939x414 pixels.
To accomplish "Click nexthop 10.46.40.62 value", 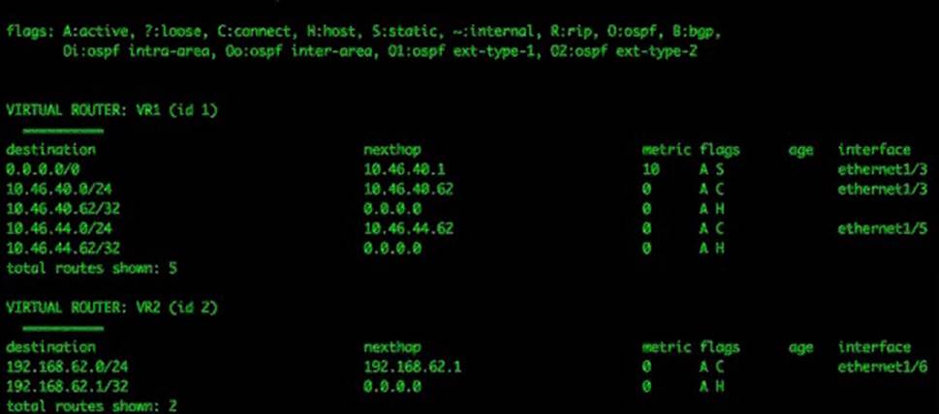I will point(408,190).
